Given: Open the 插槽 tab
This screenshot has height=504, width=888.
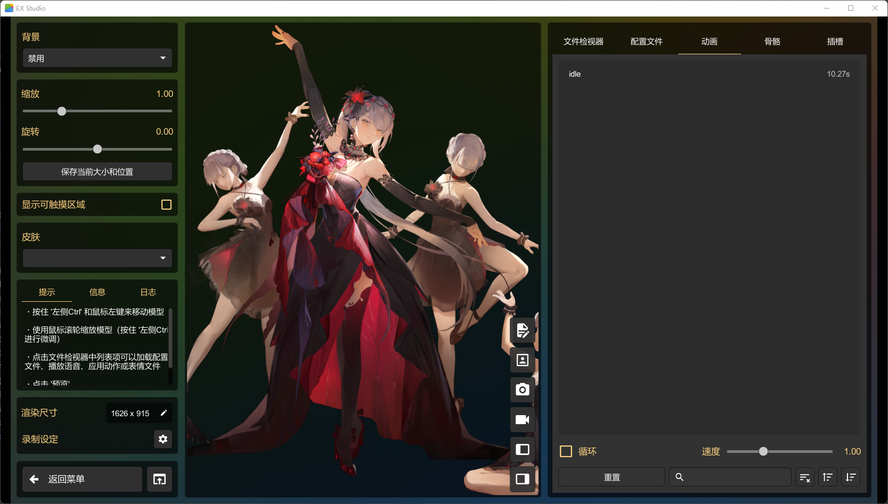Looking at the screenshot, I should pos(835,42).
